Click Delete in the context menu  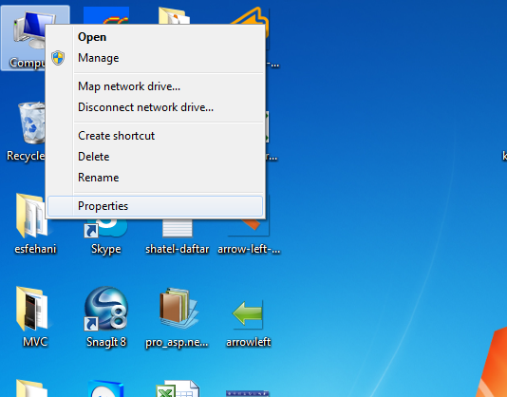click(155, 157)
